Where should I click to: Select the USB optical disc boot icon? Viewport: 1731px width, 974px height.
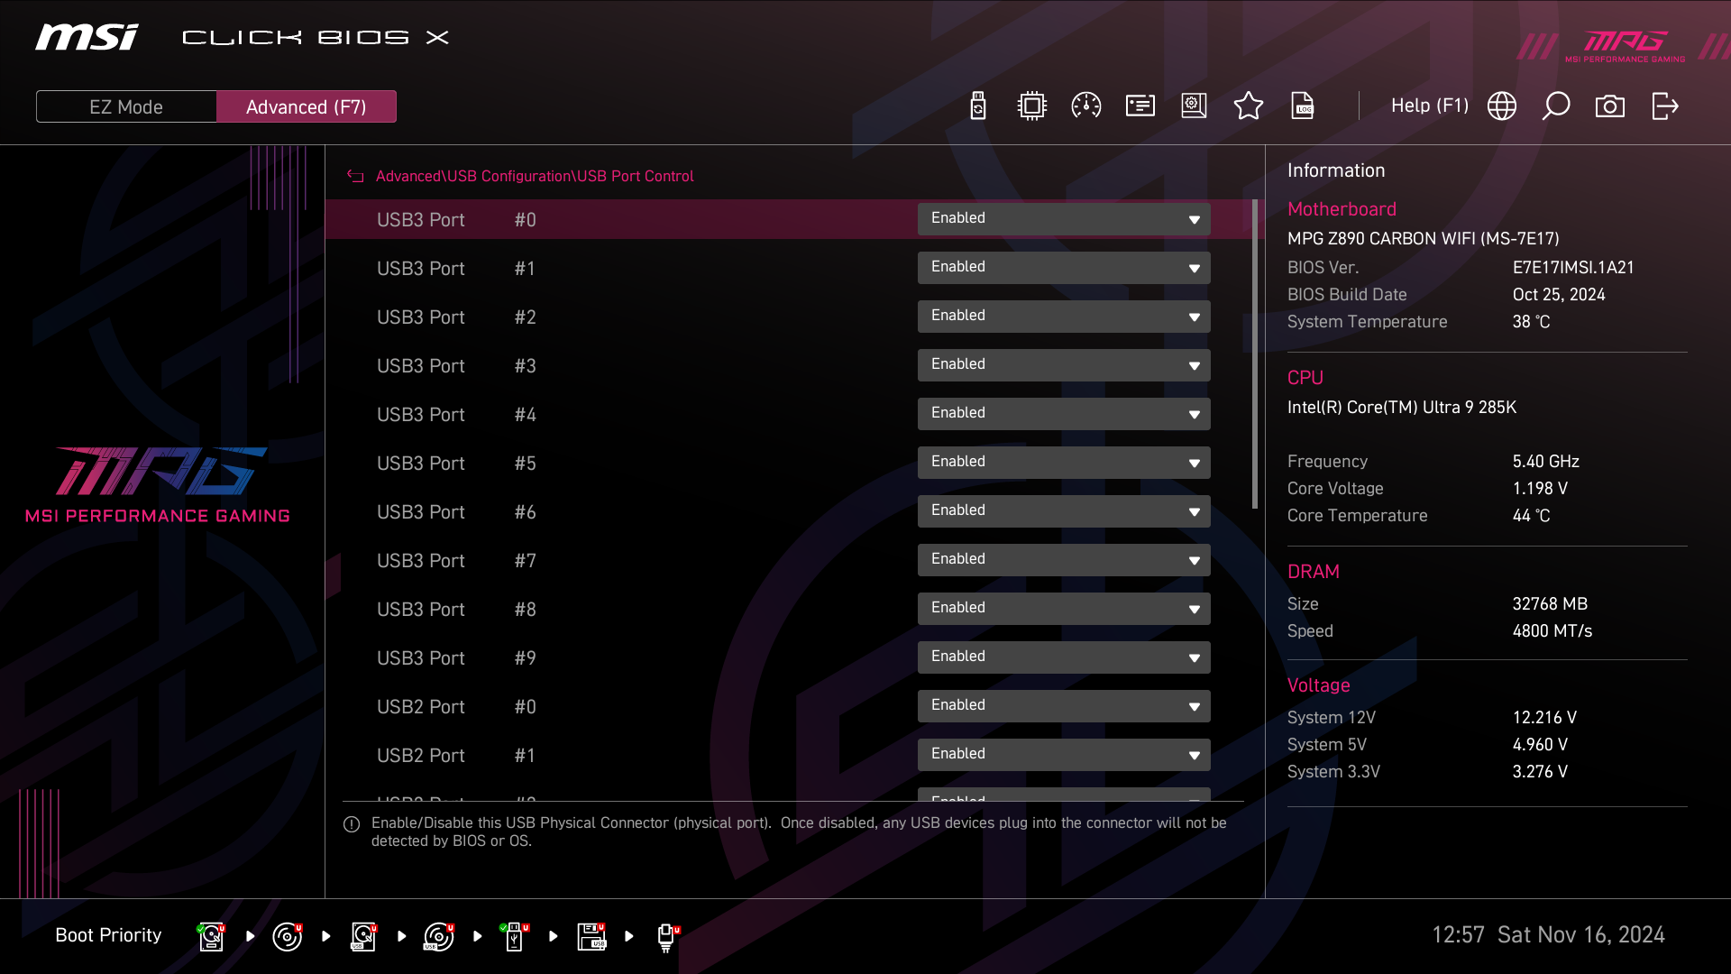click(x=439, y=937)
